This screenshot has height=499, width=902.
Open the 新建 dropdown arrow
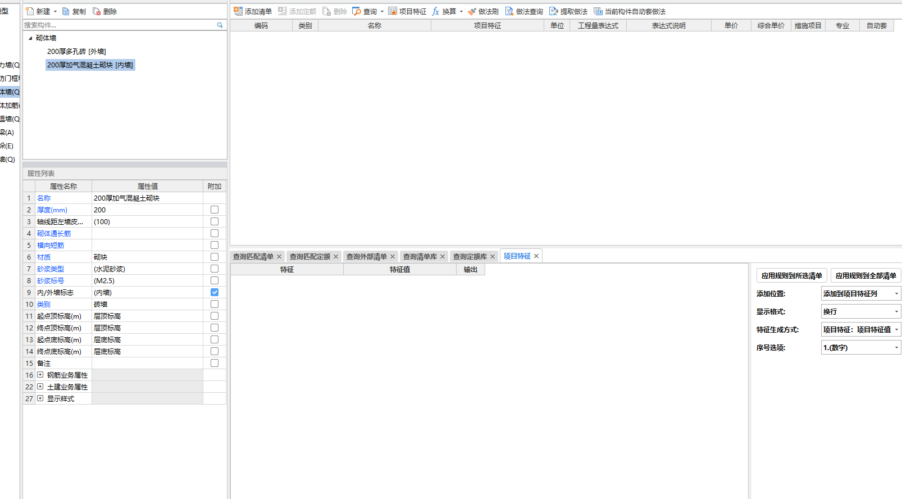(x=55, y=12)
